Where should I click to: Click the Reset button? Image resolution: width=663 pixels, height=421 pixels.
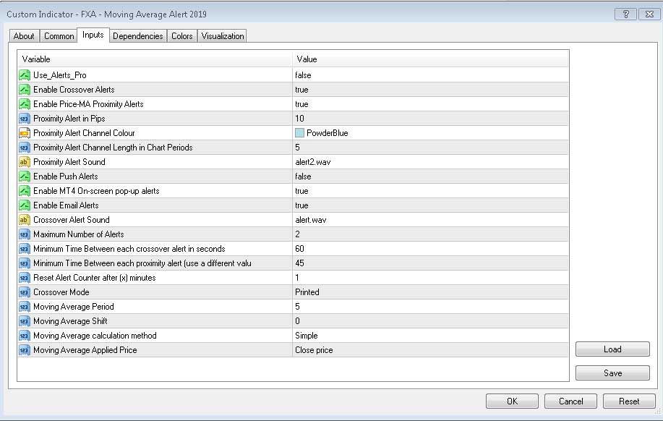[628, 401]
